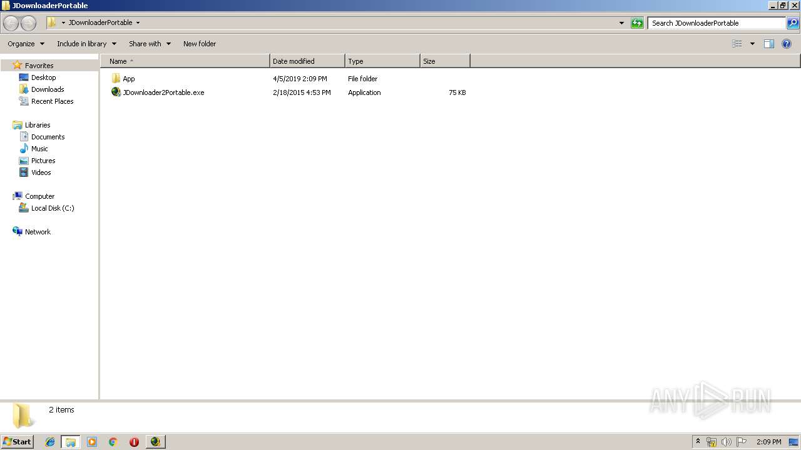This screenshot has height=450, width=801.
Task: Open Recent Places in navigation pane
Action: pyautogui.click(x=52, y=101)
